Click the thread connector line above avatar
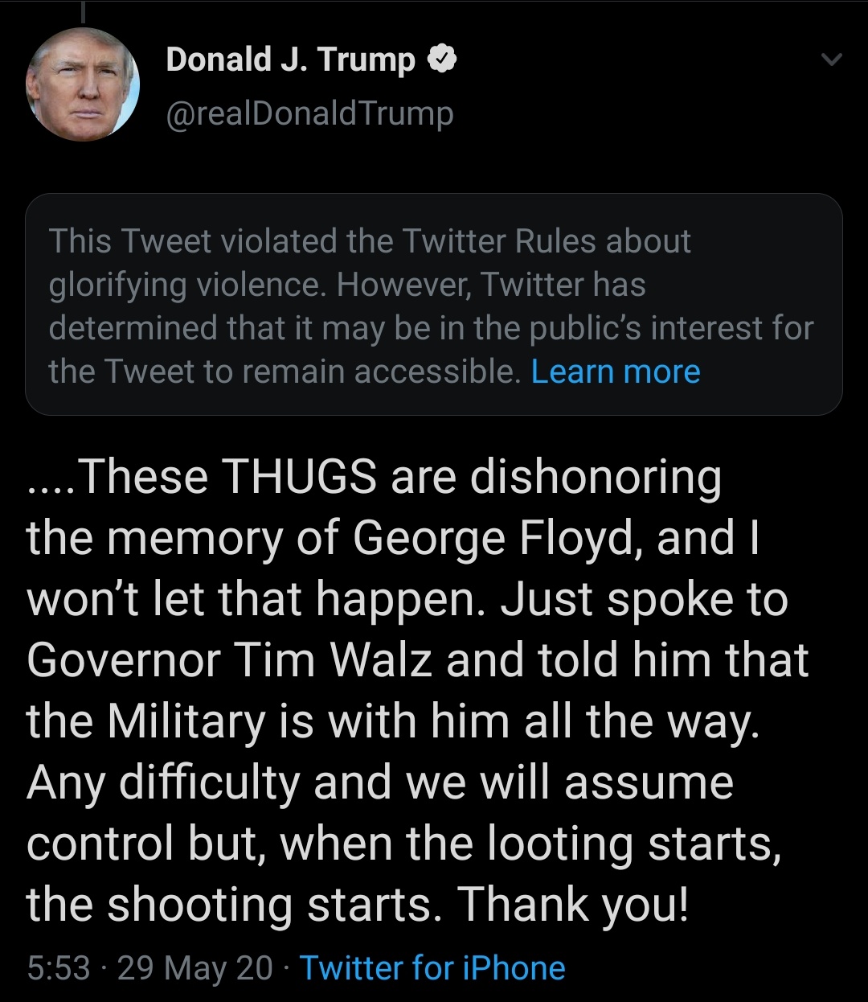This screenshot has height=1002, width=868. 83,11
